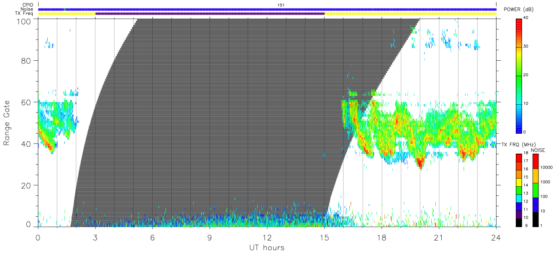This screenshot has height=257, width=558.
Task: Click the black swatch in TX FRQ legend
Action: click(519, 222)
